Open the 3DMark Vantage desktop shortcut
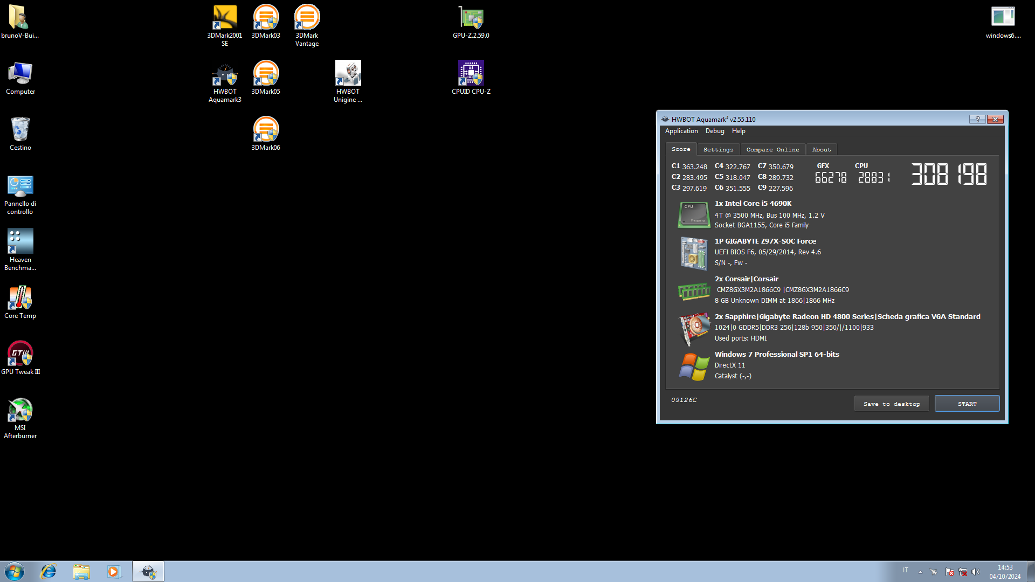The width and height of the screenshot is (1035, 582). (307, 25)
